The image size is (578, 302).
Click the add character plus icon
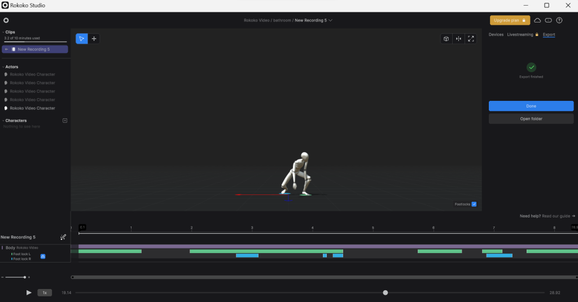[65, 121]
